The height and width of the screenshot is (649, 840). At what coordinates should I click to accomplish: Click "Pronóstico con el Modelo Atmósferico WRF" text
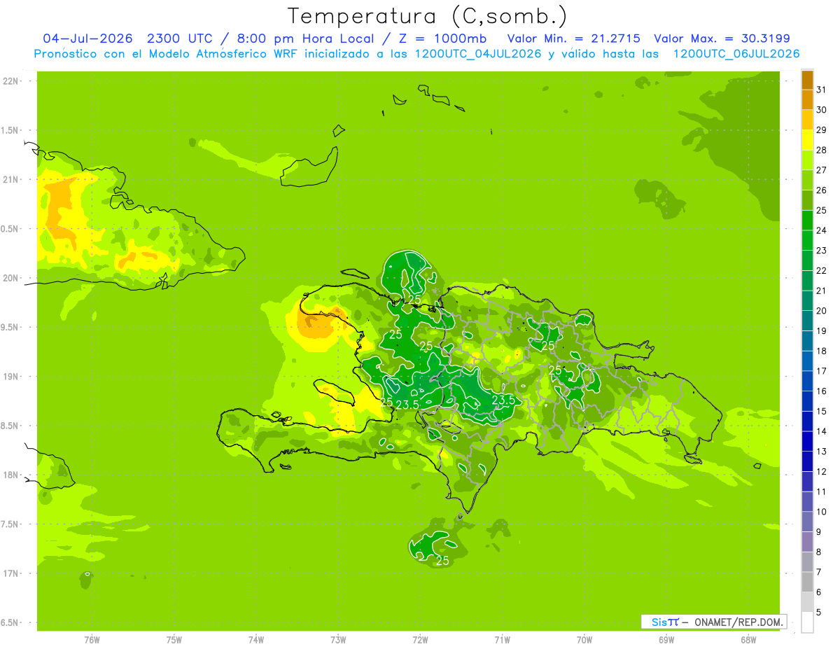166,54
